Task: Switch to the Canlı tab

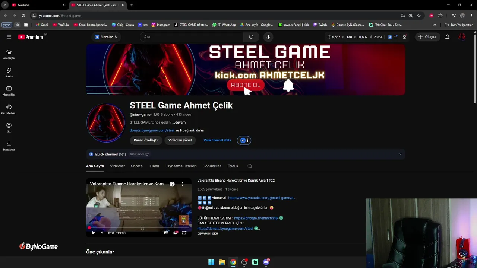Action: coord(155,166)
